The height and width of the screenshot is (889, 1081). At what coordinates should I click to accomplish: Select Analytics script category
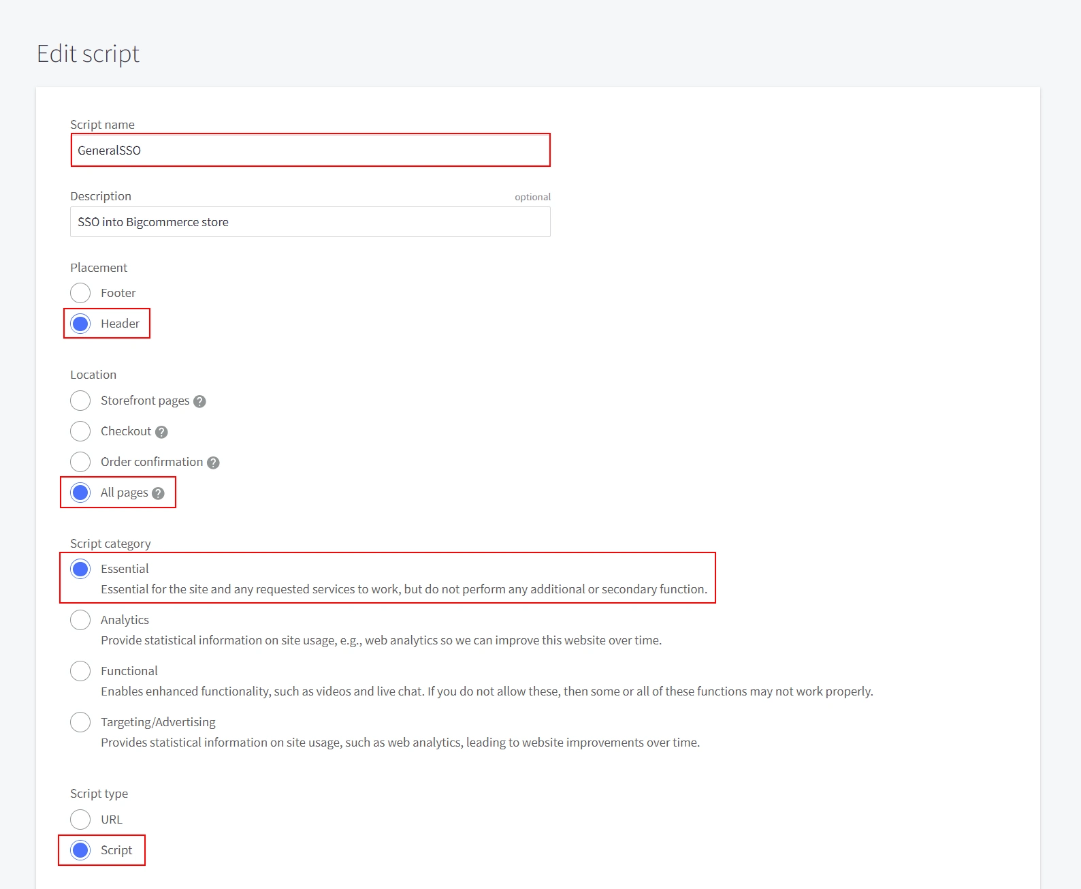80,620
